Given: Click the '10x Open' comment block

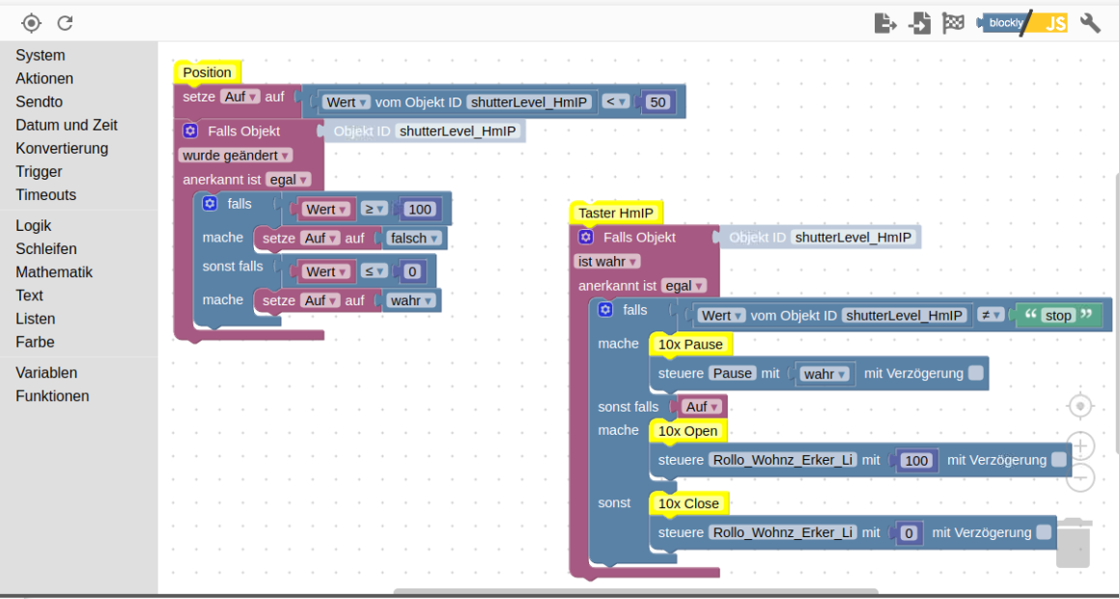Looking at the screenshot, I should click(x=687, y=431).
